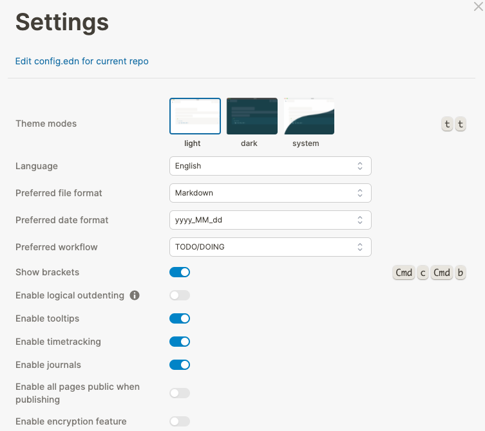Screen dimensions: 485x431
Task: Open the Language dropdown showing English
Action: pyautogui.click(x=271, y=166)
